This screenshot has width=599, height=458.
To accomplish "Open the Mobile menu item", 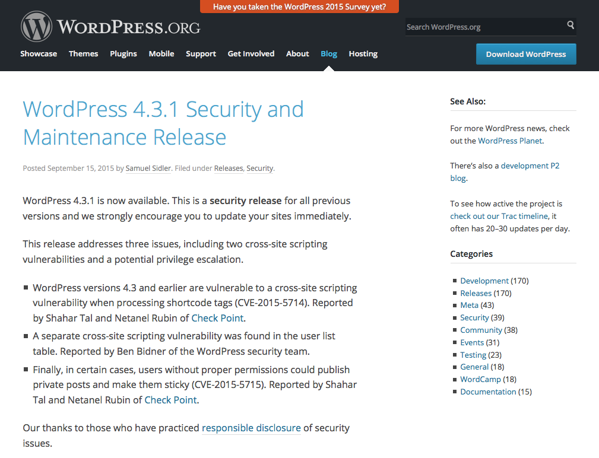I will 161,54.
